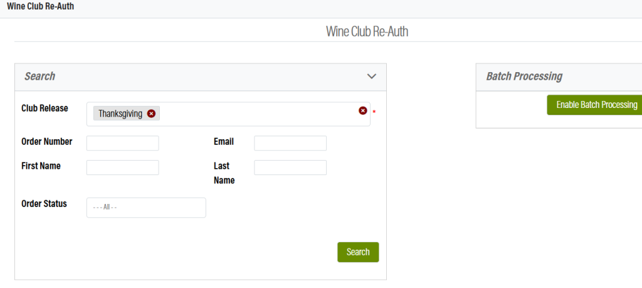Viewport: 642px width, 288px height.
Task: Enable Batch Processing via green button
Action: click(x=596, y=105)
